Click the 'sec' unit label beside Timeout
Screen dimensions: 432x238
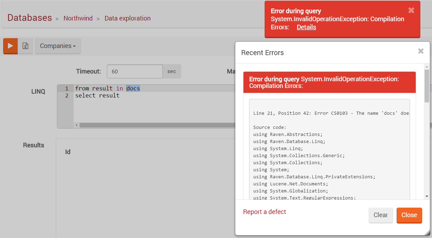pyautogui.click(x=172, y=71)
